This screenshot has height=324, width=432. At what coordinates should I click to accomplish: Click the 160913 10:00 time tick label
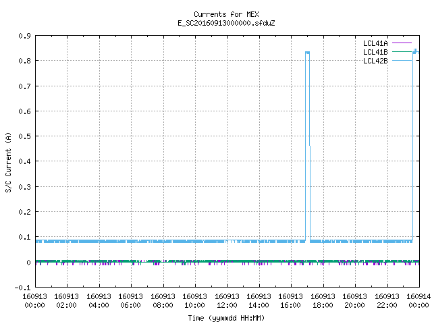195,301
